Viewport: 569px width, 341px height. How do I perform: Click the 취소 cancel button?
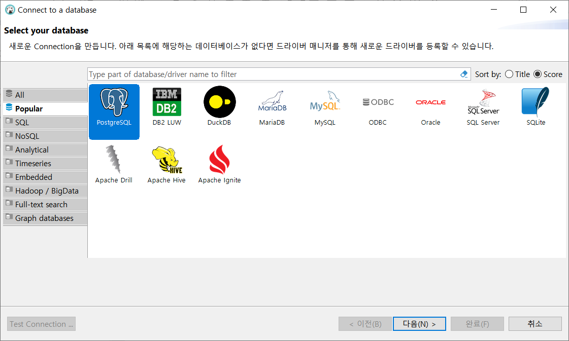(x=535, y=324)
